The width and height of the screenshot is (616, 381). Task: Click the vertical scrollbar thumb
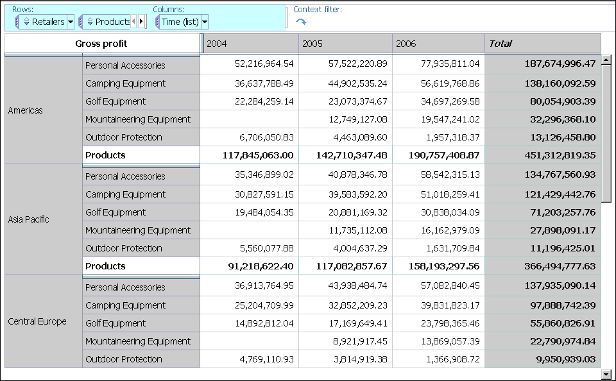pyautogui.click(x=606, y=133)
